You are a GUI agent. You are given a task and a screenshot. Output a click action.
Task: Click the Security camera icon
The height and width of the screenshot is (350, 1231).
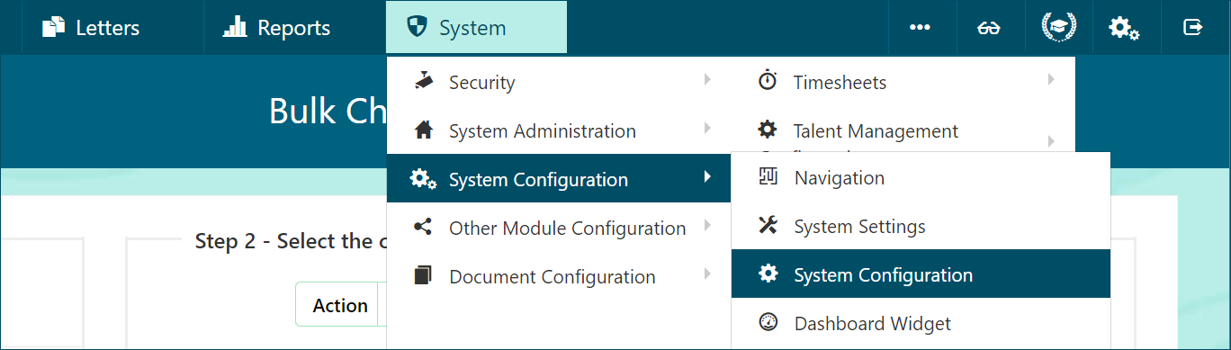click(424, 81)
